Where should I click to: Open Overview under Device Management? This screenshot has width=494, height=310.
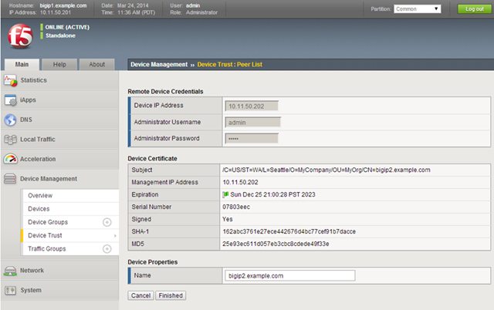(40, 196)
